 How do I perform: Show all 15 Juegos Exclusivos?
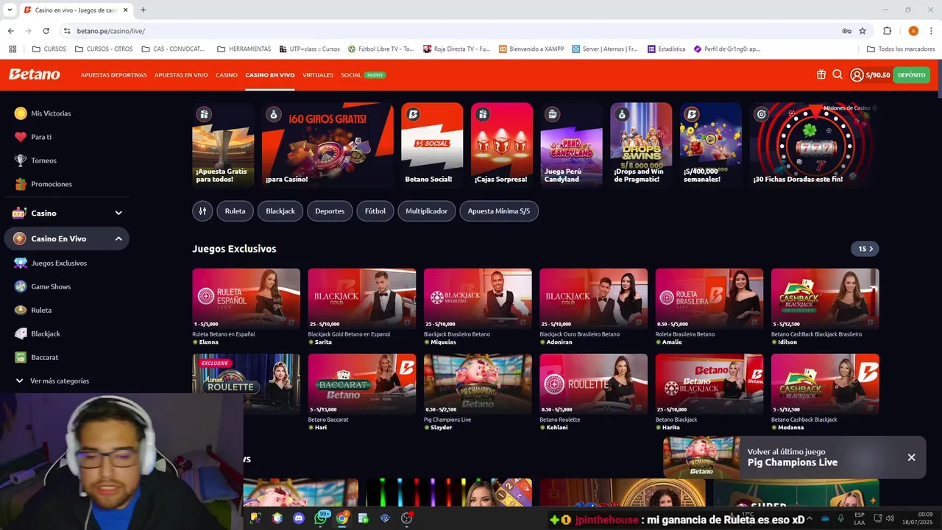click(x=865, y=249)
